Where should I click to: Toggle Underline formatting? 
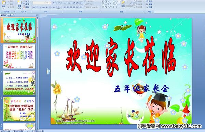click(x=40, y=8)
